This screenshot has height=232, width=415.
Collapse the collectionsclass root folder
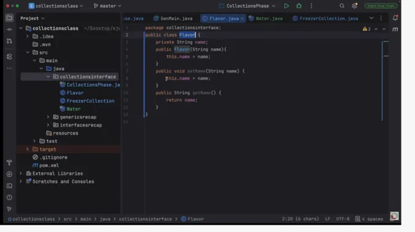point(21,28)
